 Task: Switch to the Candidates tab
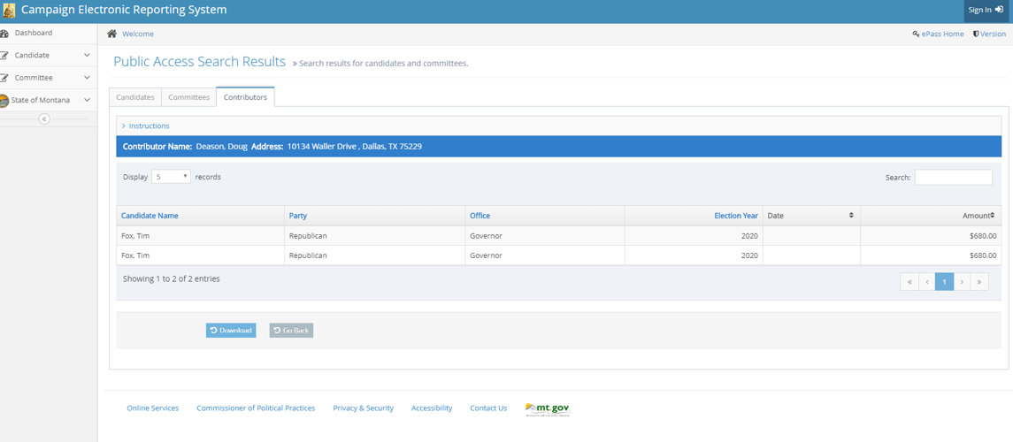(135, 97)
